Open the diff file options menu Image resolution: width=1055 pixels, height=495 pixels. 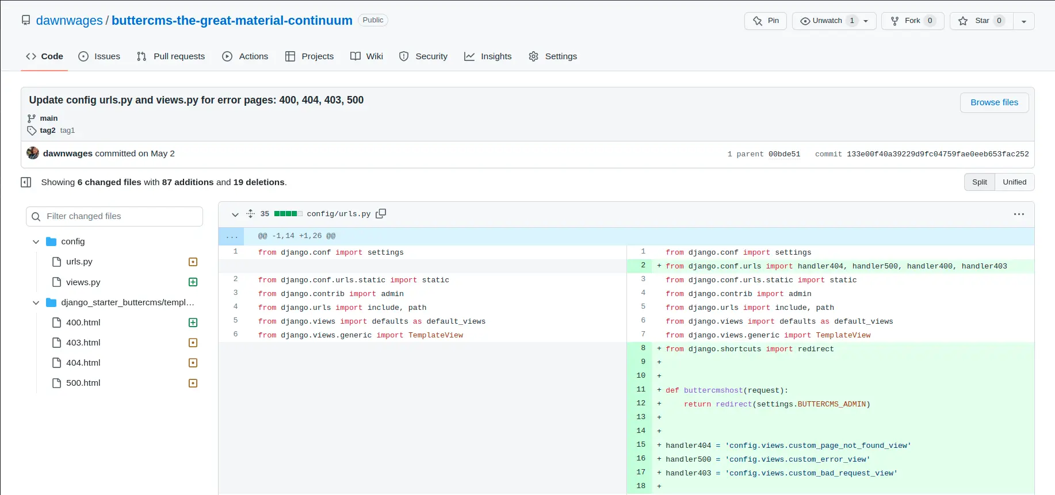[1019, 214]
